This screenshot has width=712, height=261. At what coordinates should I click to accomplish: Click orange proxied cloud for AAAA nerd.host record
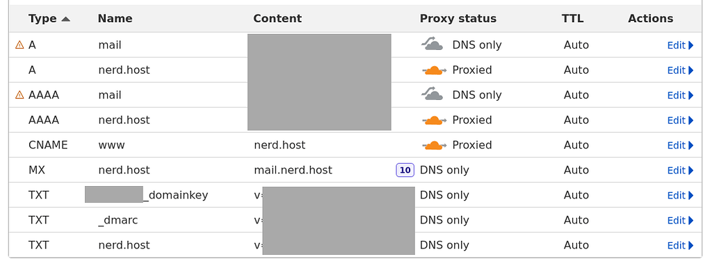[x=434, y=120]
